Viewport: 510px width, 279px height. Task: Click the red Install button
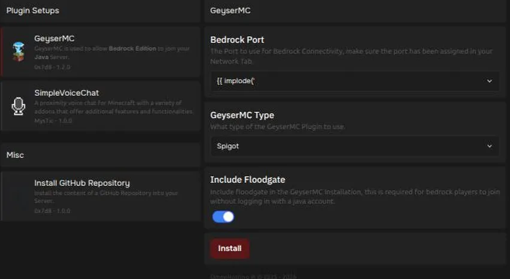230,248
